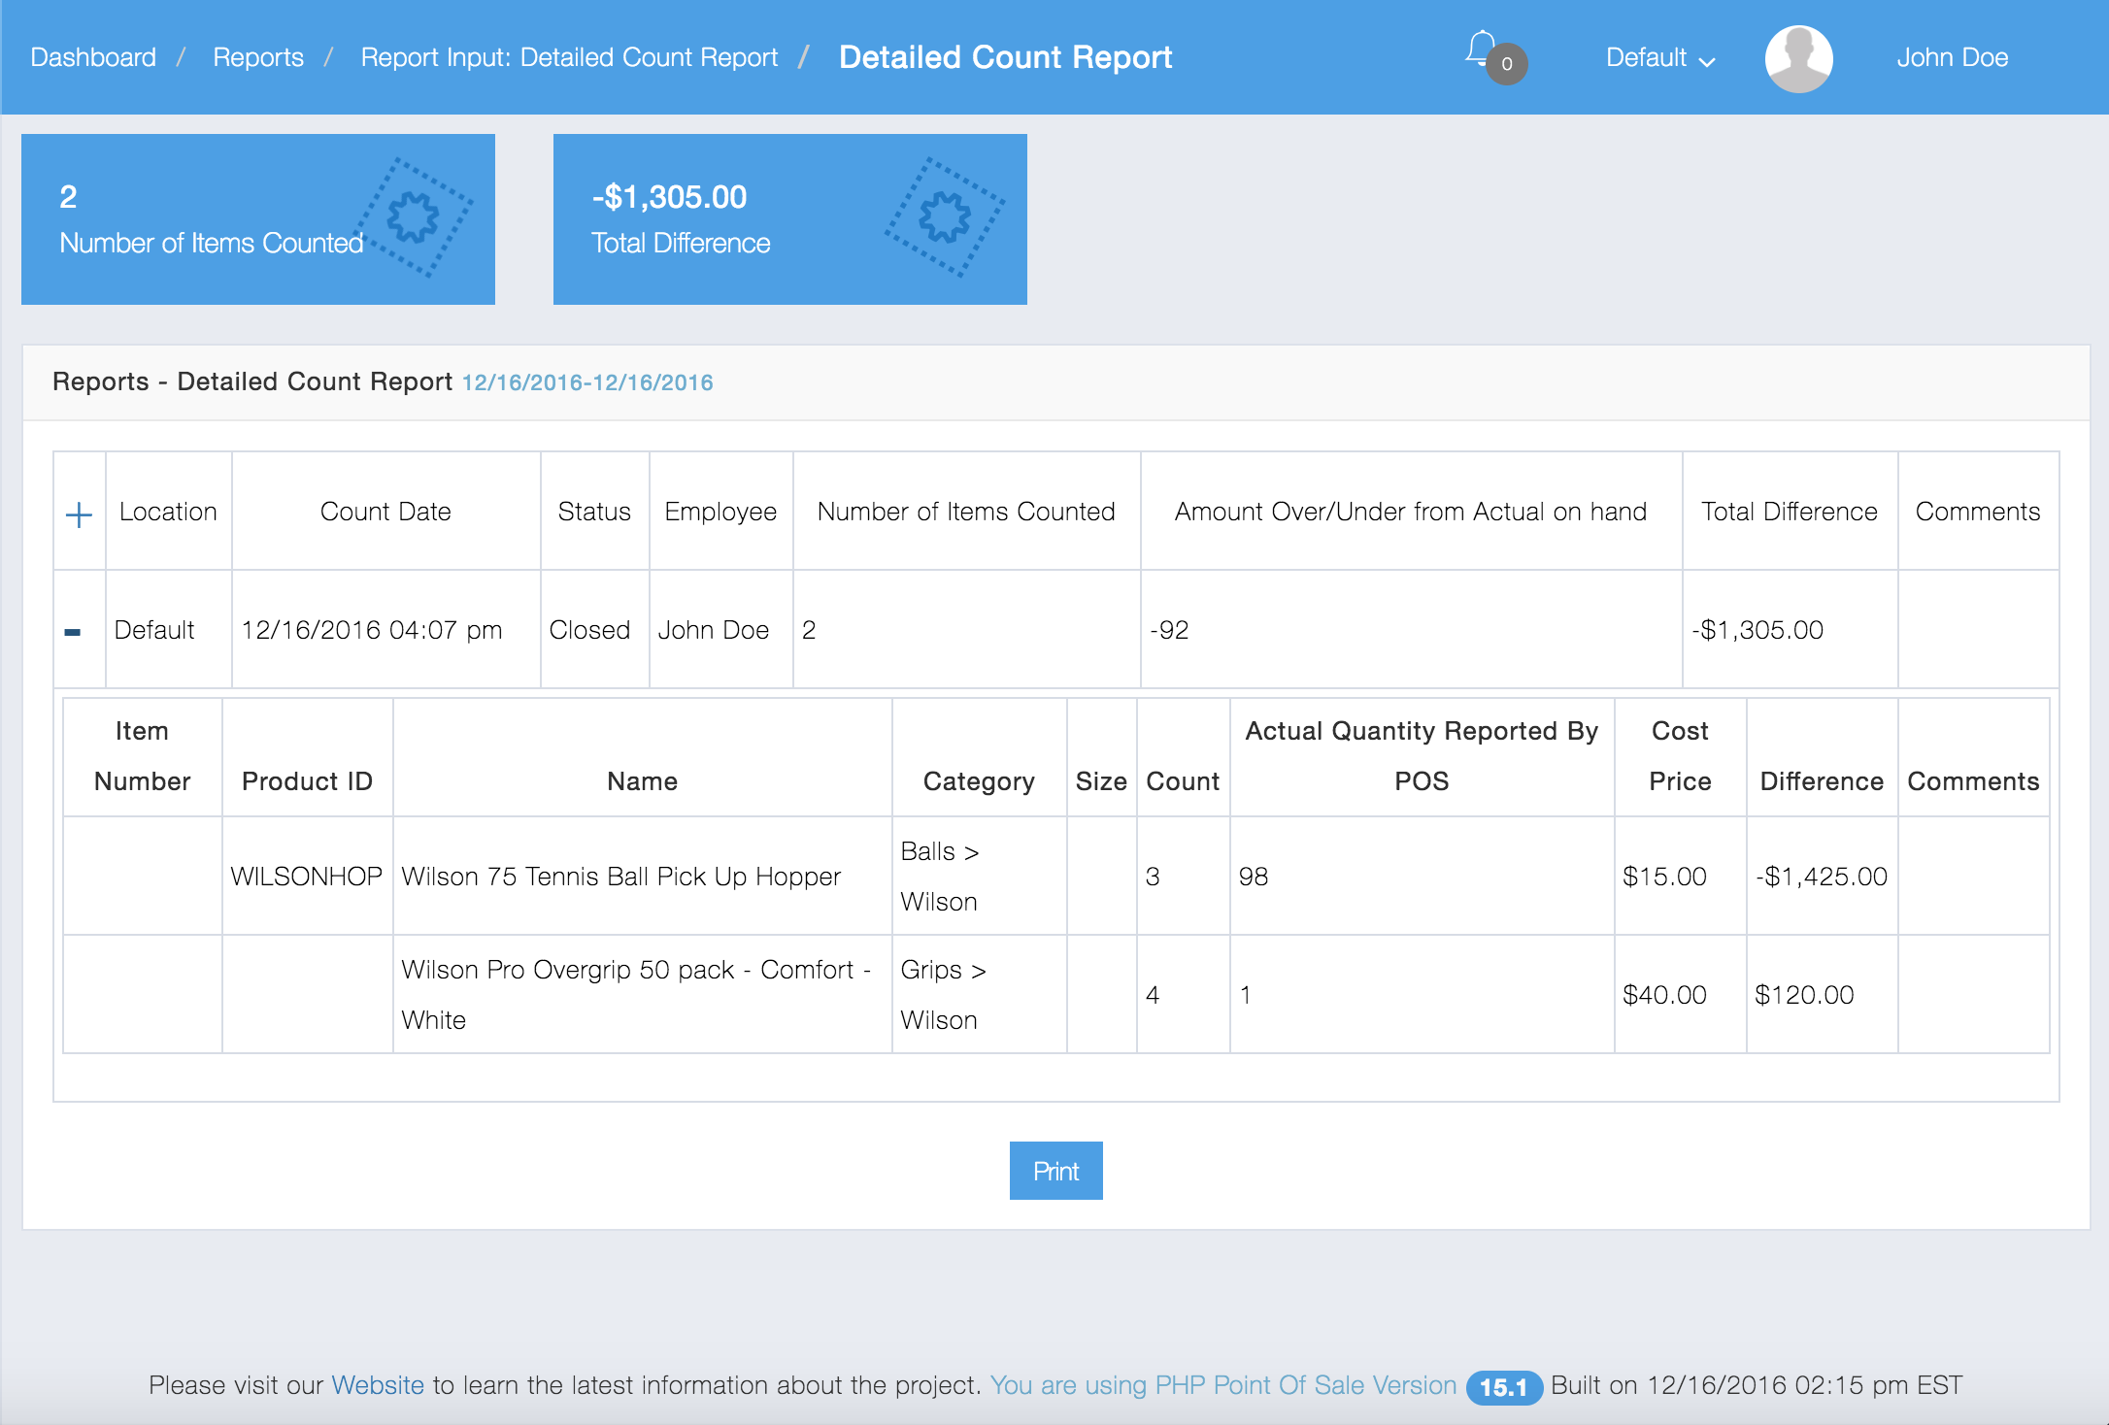2109x1425 pixels.
Task: Open the Default location dropdown
Action: pyautogui.click(x=1659, y=58)
